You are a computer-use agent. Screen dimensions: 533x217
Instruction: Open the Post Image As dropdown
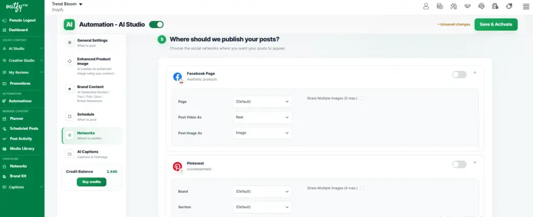tap(262, 133)
